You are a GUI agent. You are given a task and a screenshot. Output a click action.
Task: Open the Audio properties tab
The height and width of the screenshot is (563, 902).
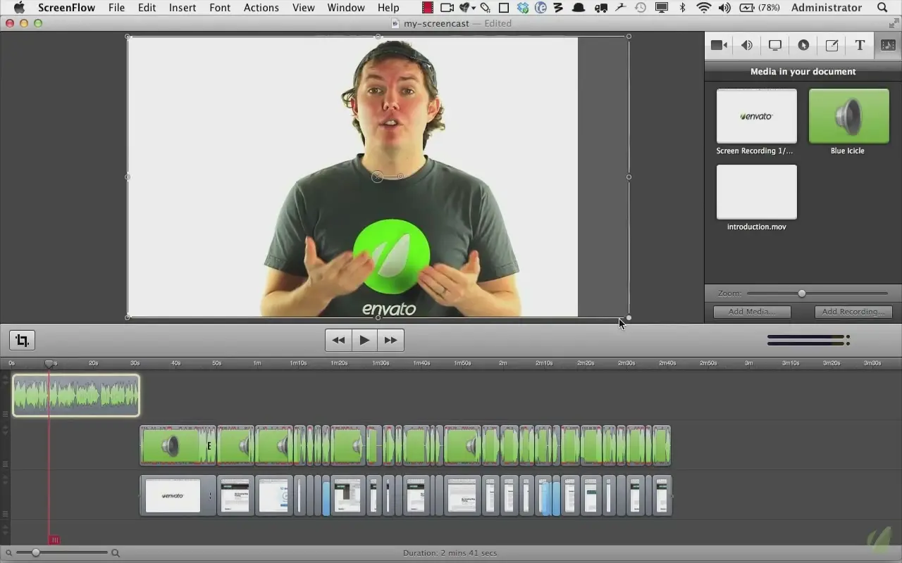747,45
